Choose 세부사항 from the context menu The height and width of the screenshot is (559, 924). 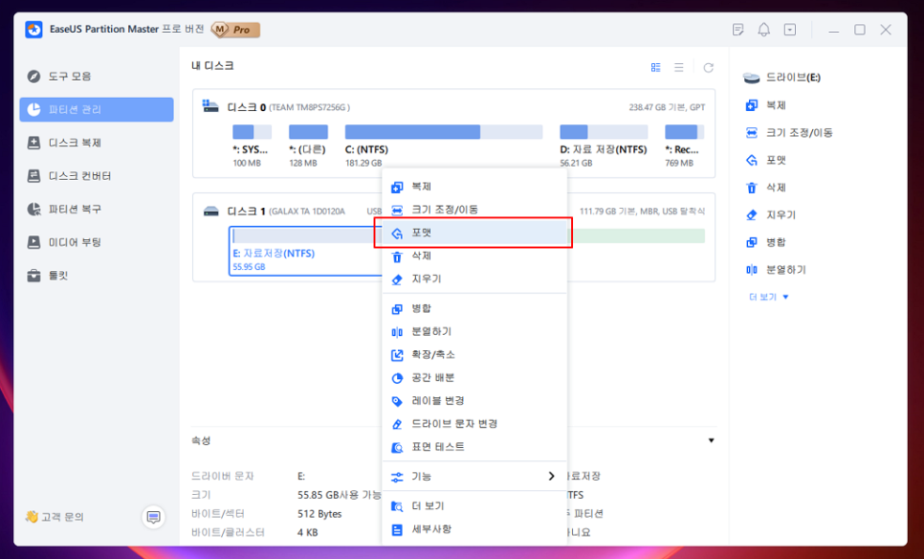pyautogui.click(x=474, y=529)
